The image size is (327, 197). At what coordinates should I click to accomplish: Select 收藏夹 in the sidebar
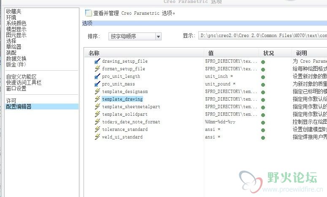tap(14, 11)
